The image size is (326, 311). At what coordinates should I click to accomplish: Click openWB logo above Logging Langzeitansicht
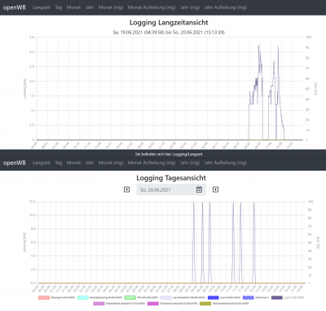(15, 7)
